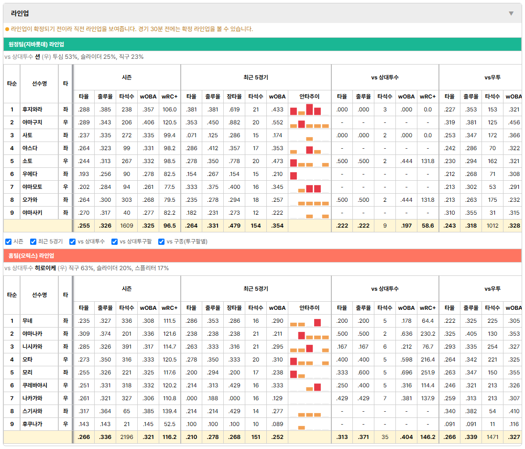Click 소토's 안타추이 bar chart
This screenshot has width=525, height=449.
pos(309,162)
